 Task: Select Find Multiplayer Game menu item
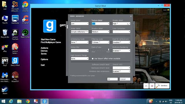51,42
